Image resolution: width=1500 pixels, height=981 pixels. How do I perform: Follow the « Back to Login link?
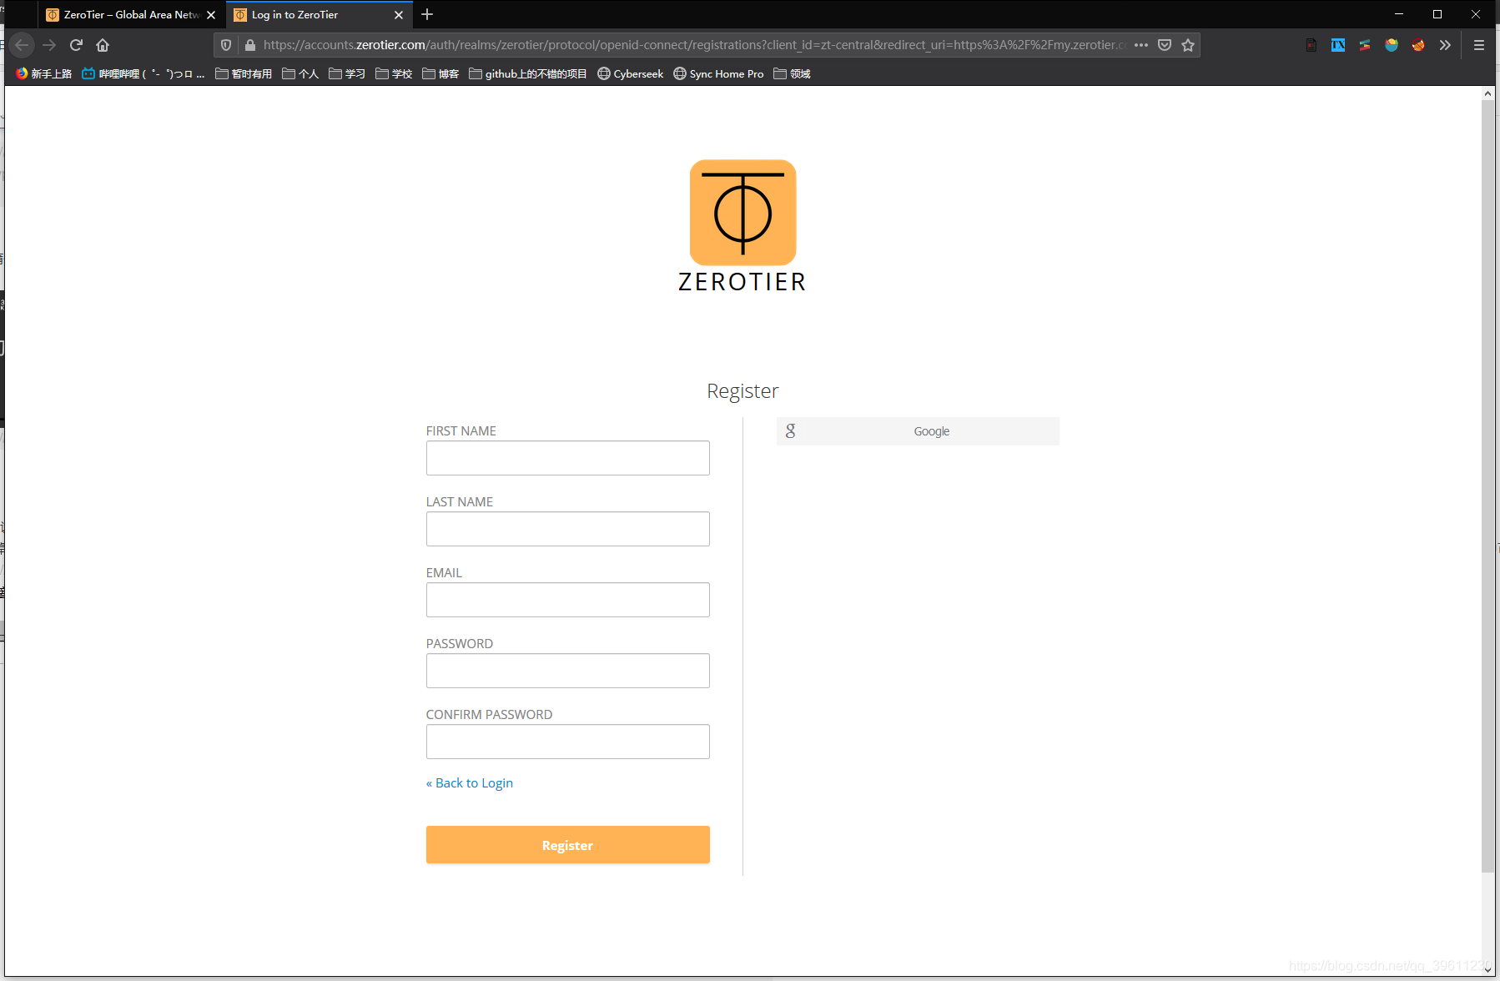470,782
